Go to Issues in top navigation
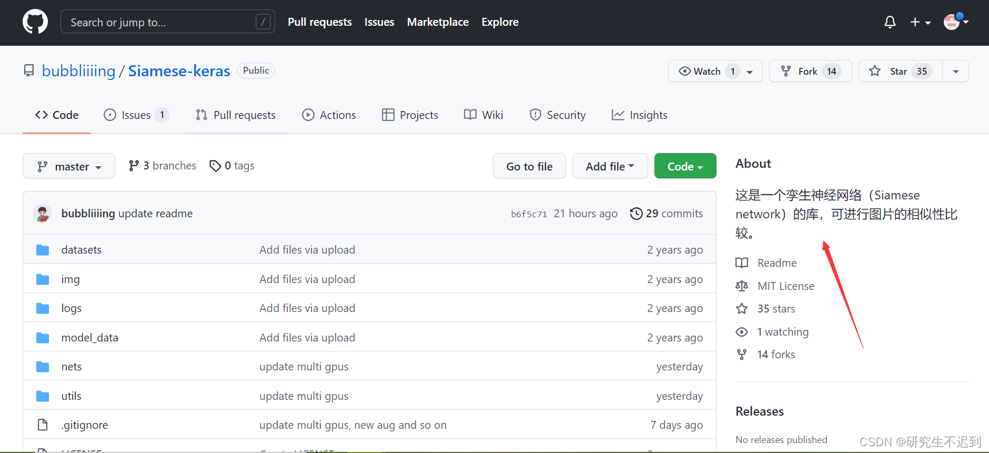Image resolution: width=989 pixels, height=453 pixels. point(379,22)
